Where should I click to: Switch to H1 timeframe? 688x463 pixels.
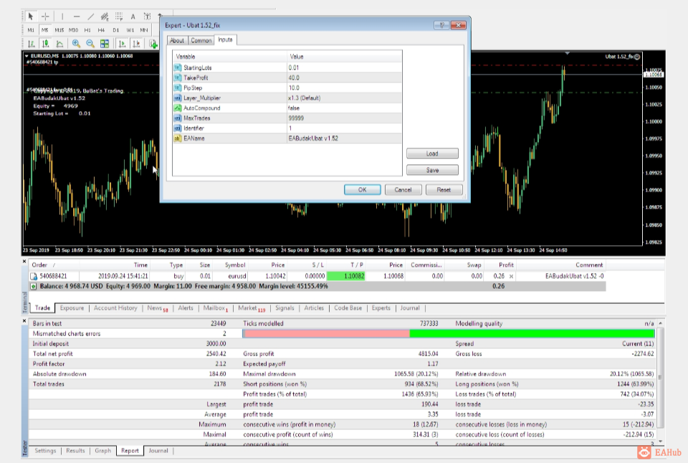(x=87, y=30)
